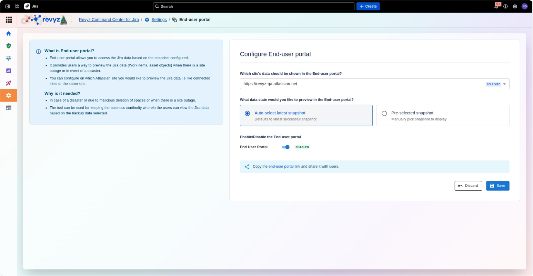This screenshot has width=533, height=276.
Task: Click the Jira help question mark icon
Action: (505, 6)
